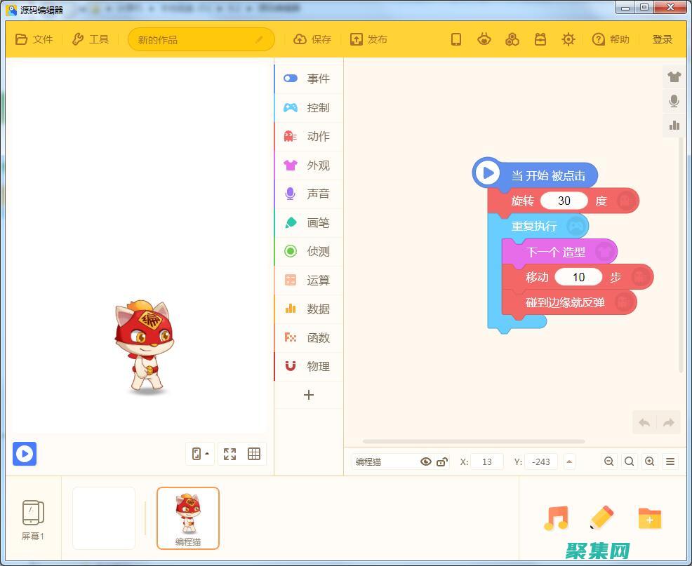Toggle the lock on sprite 编程猫
The image size is (692, 566).
coord(442,461)
